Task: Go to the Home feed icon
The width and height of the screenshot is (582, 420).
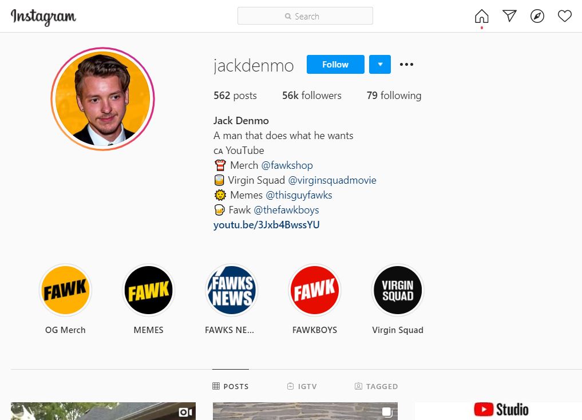Action: point(481,16)
